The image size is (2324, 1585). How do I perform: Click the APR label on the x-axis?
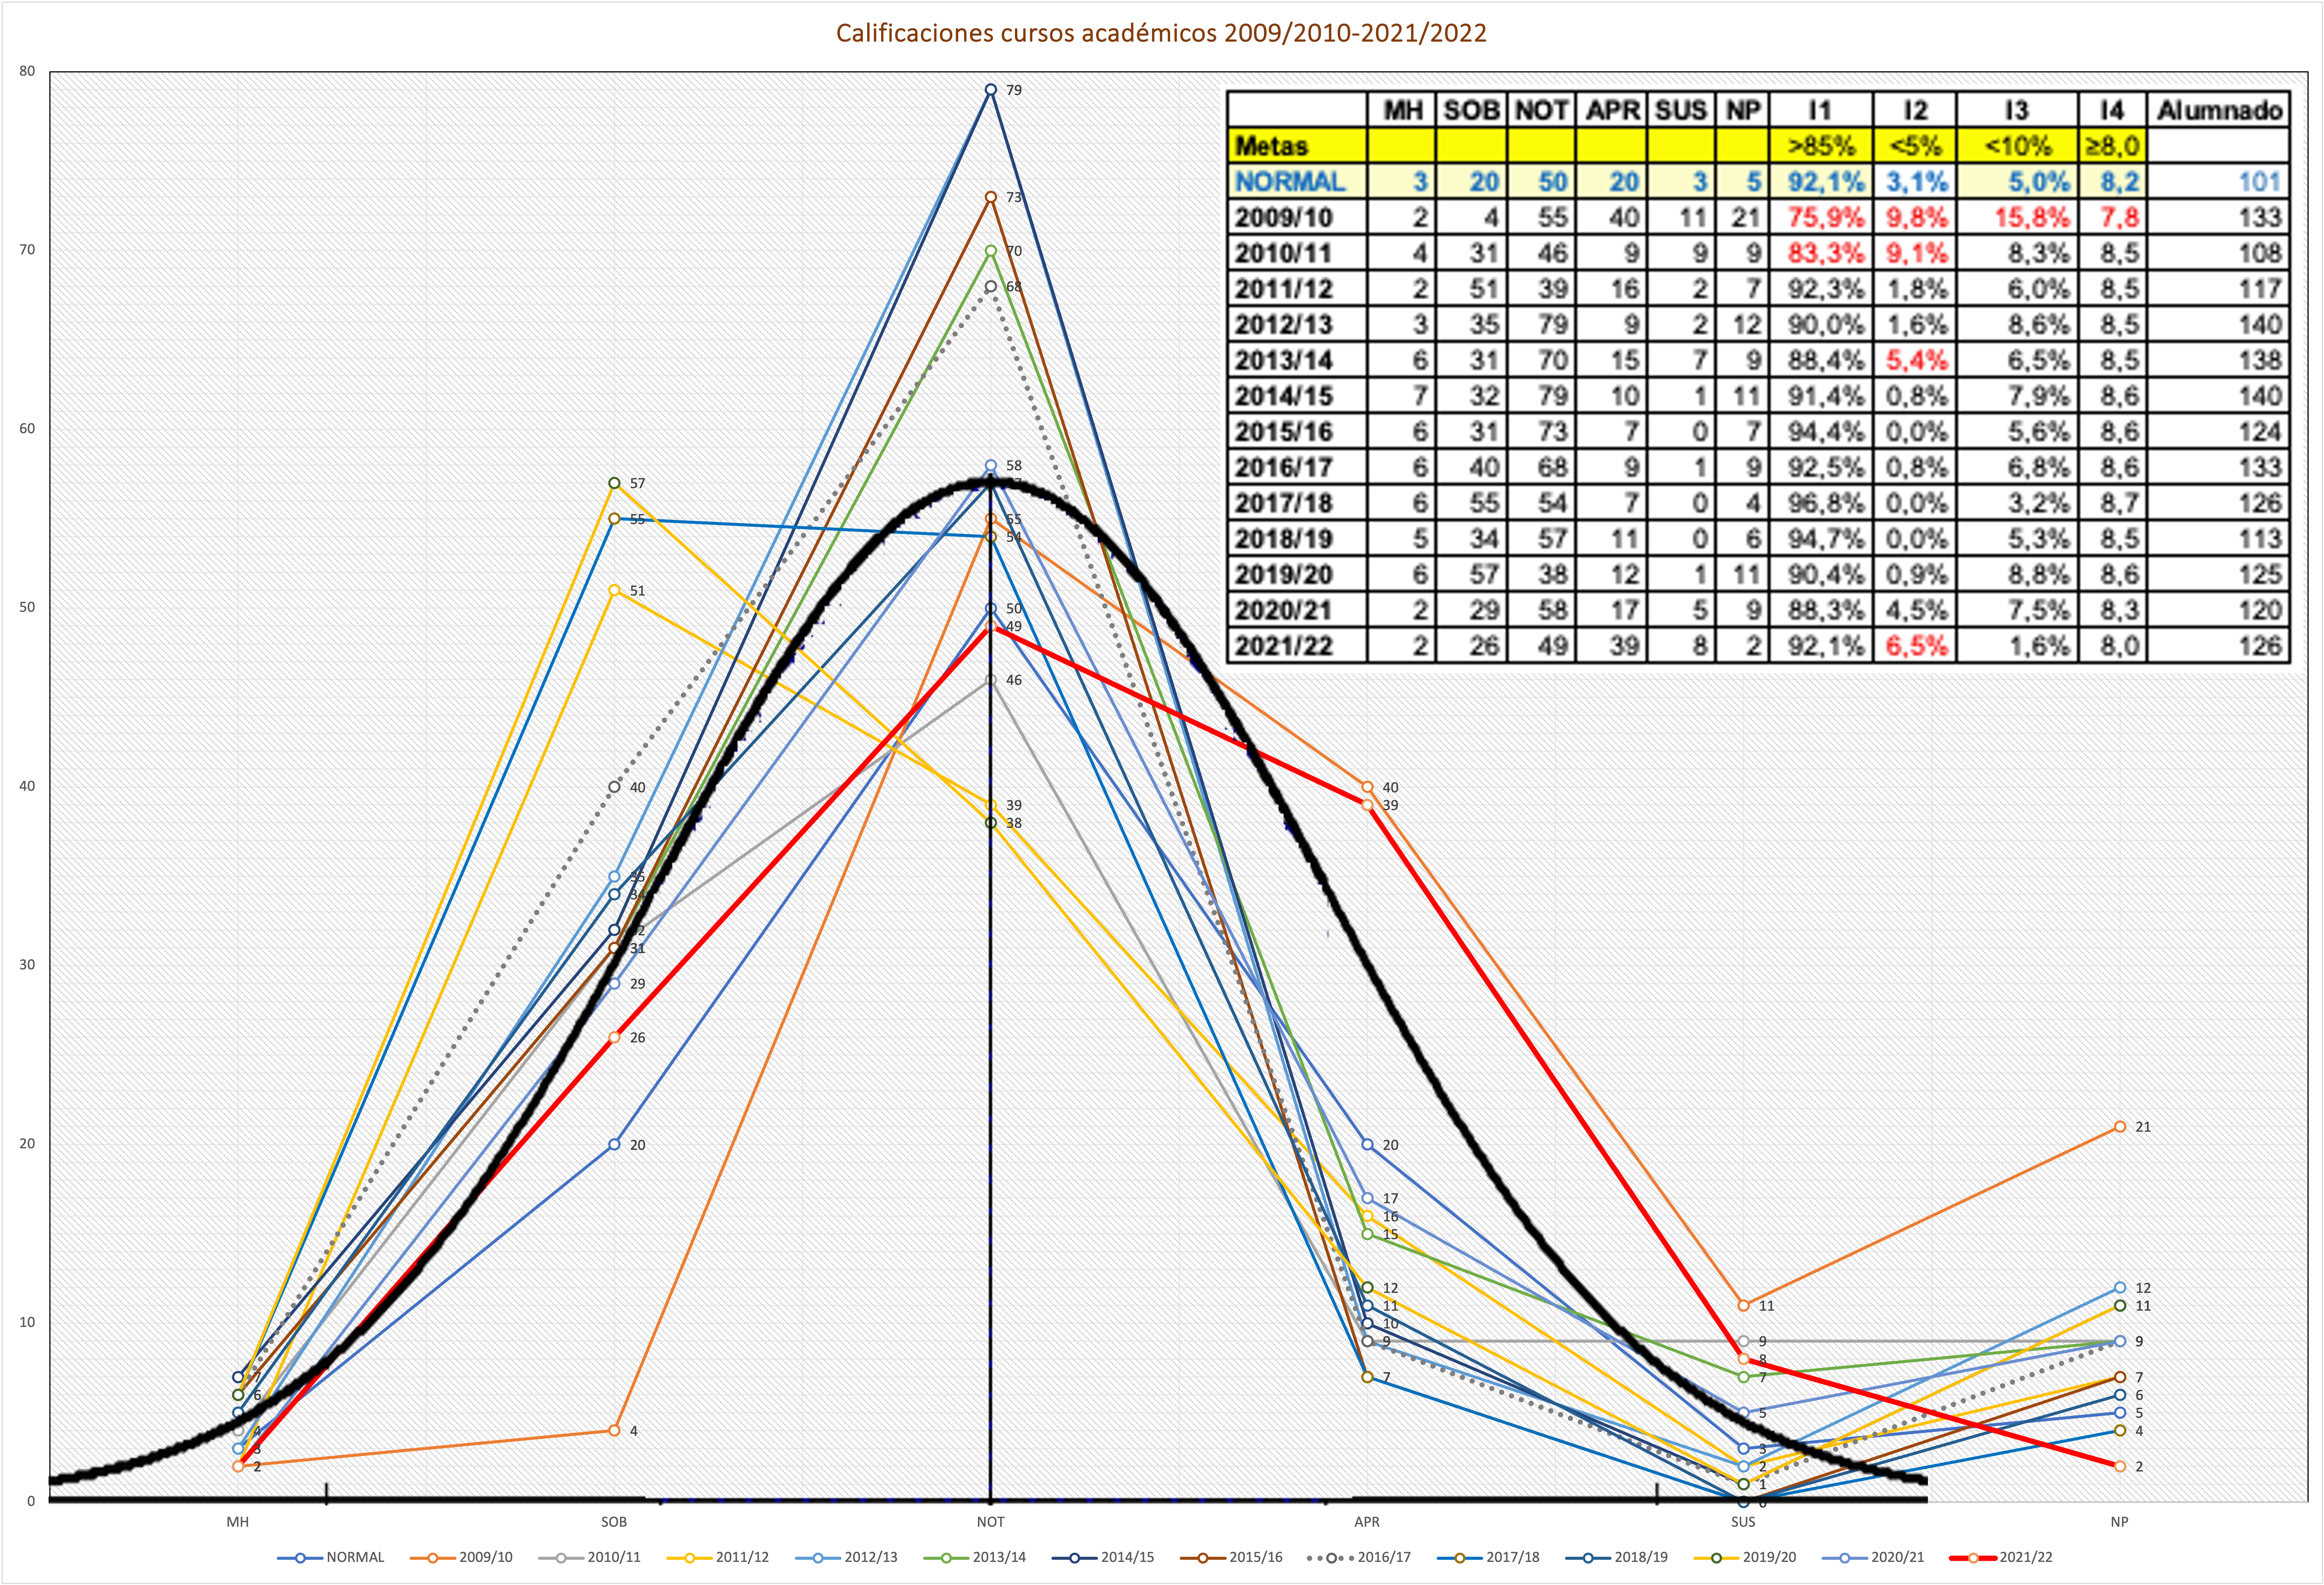1367,1522
